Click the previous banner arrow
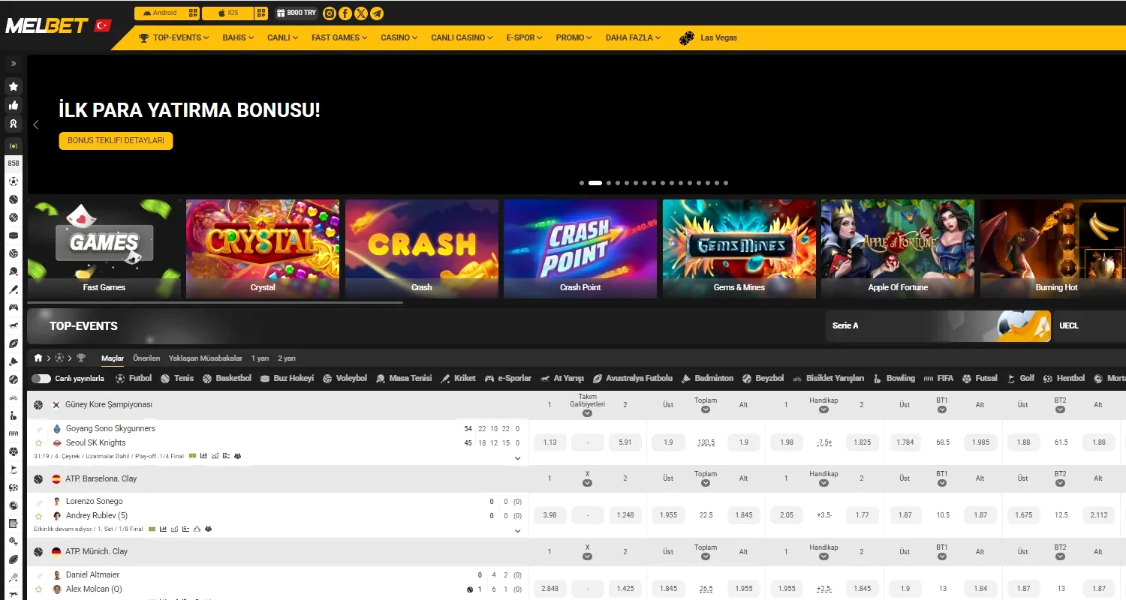The height and width of the screenshot is (600, 1126). 36,124
